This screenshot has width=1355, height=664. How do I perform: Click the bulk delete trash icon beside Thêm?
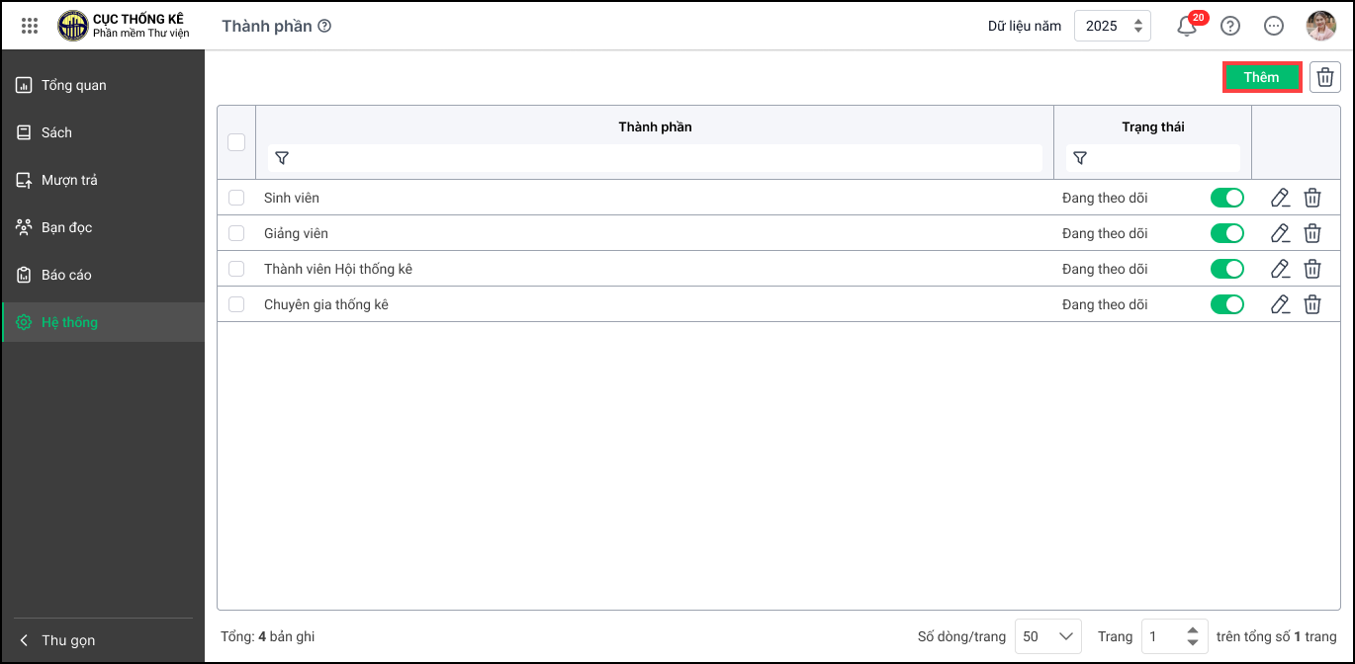click(1325, 77)
